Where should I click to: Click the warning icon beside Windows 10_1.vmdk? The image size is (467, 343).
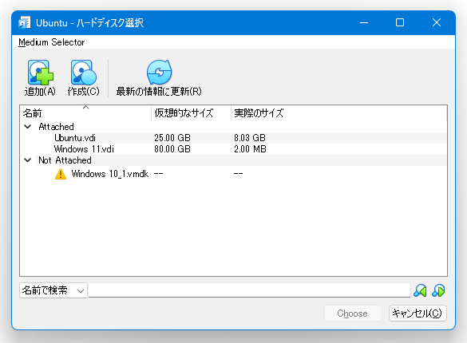tap(61, 174)
